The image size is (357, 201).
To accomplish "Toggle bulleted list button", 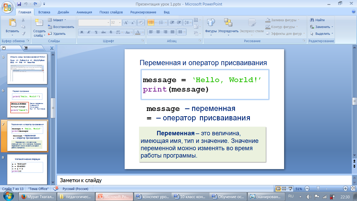I will click(x=151, y=23).
